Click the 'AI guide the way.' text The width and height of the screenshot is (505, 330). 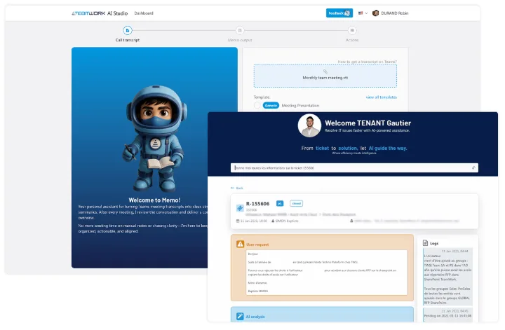click(388, 149)
